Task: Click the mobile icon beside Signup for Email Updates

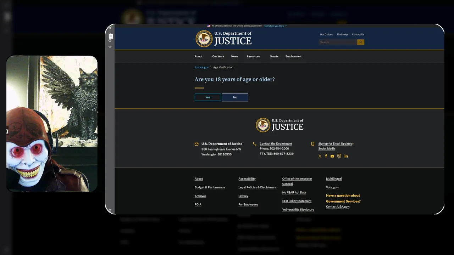Action: click(x=313, y=144)
